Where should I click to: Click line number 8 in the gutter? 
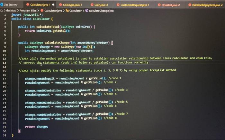pos(5,43)
